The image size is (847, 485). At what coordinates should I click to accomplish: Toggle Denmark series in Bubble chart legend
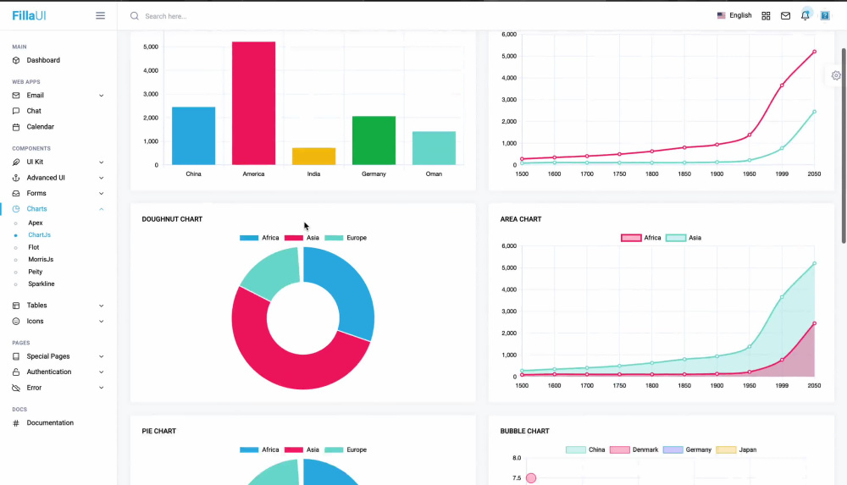pos(634,450)
